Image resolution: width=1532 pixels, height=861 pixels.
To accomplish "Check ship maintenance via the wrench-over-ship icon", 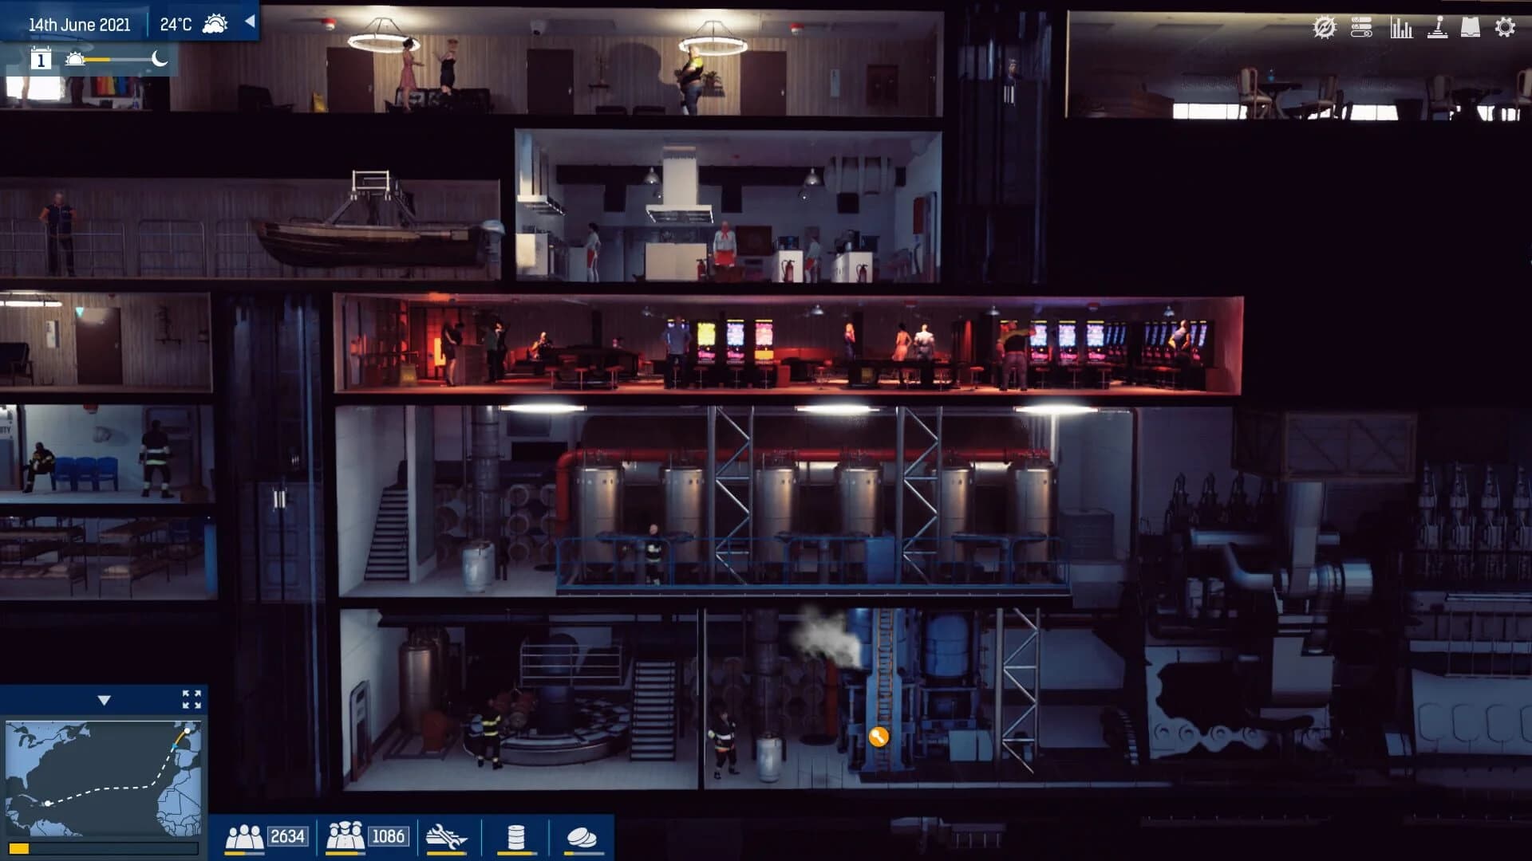I will click(x=447, y=838).
